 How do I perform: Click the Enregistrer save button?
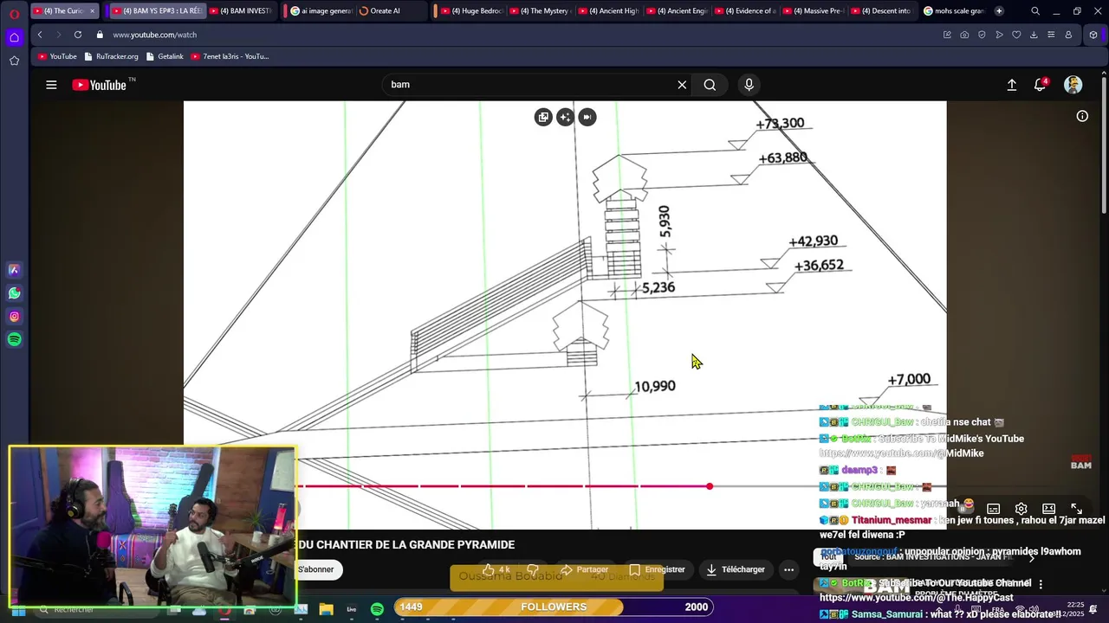pyautogui.click(x=658, y=569)
